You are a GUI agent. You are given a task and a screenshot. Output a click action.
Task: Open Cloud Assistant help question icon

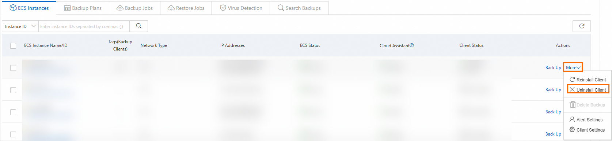412,45
